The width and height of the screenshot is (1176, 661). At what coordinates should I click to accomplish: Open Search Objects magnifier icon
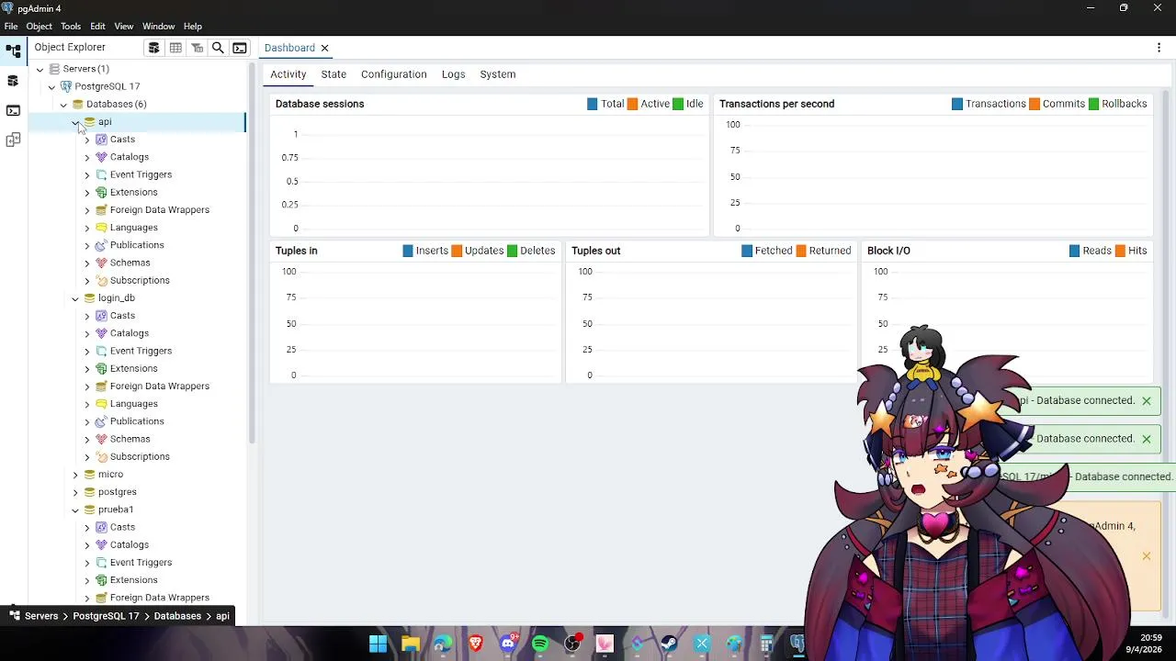coord(218,48)
